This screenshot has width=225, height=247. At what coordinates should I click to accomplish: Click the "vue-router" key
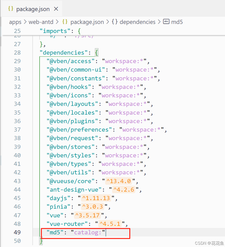67,224
